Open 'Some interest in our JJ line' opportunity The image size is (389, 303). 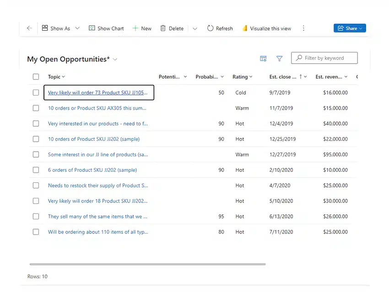point(98,154)
